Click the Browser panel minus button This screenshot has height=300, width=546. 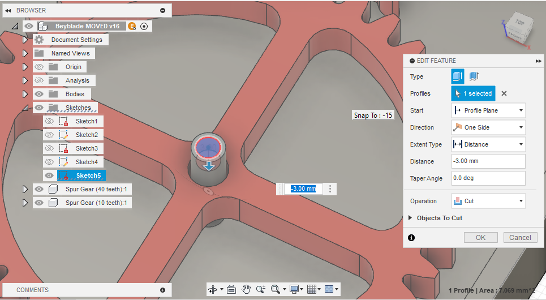[162, 10]
